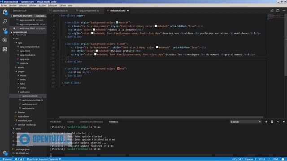The height and width of the screenshot is (161, 287).
Task: Switch to the SORTIE panel tab
Action: point(70,122)
